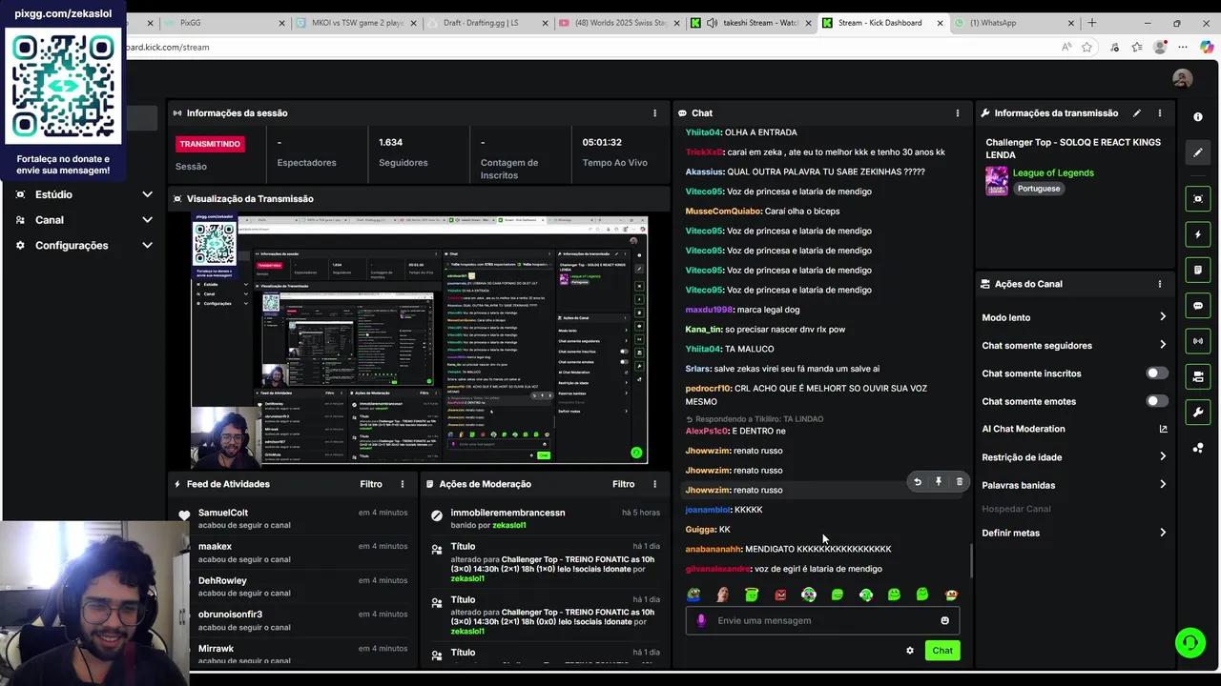Expand the Modo lento option

tap(1163, 317)
